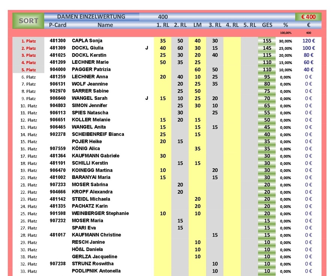Click the 400 value in title bar

click(x=163, y=17)
